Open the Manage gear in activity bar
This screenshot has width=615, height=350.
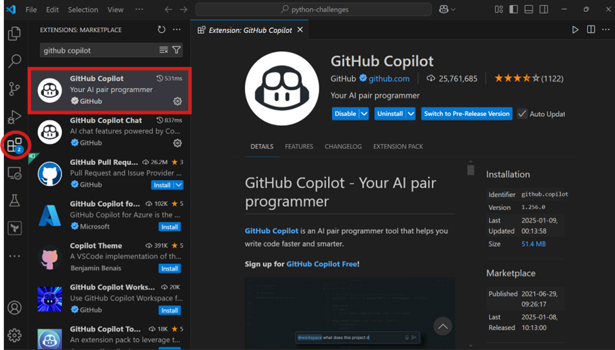click(x=14, y=336)
